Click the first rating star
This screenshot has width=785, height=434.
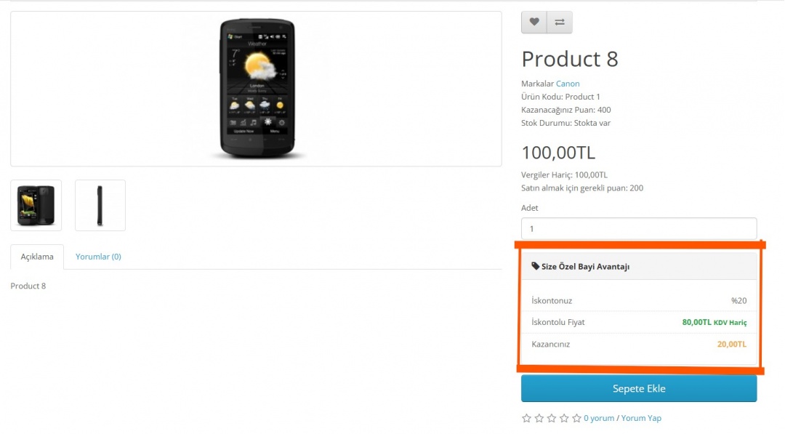526,418
